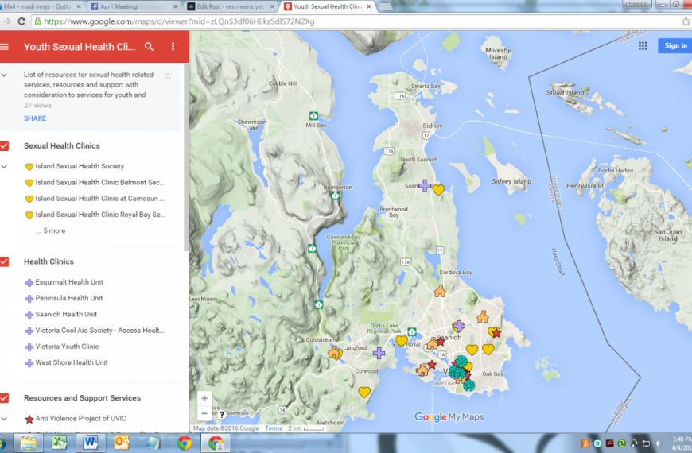Collapse the Resources and Support Services chevron
This screenshot has height=453, width=692.
(x=4, y=419)
